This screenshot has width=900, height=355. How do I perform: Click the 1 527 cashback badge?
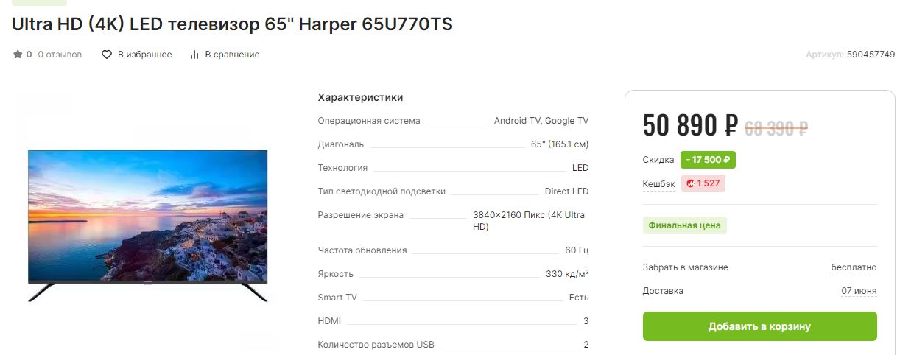tap(703, 183)
